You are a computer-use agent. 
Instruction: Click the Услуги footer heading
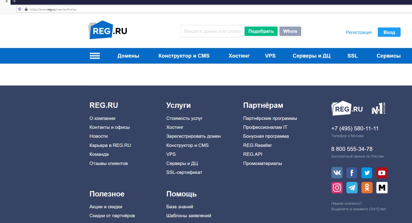click(x=178, y=105)
